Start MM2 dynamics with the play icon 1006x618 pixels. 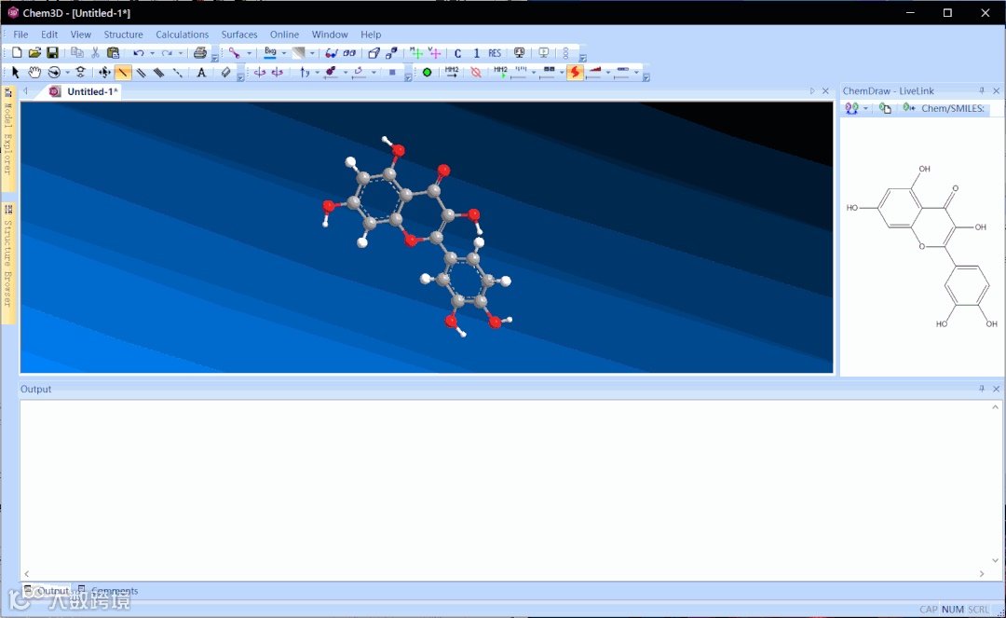[x=501, y=73]
